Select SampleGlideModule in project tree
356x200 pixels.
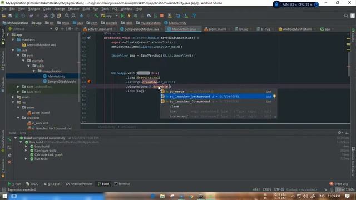click(x=62, y=82)
